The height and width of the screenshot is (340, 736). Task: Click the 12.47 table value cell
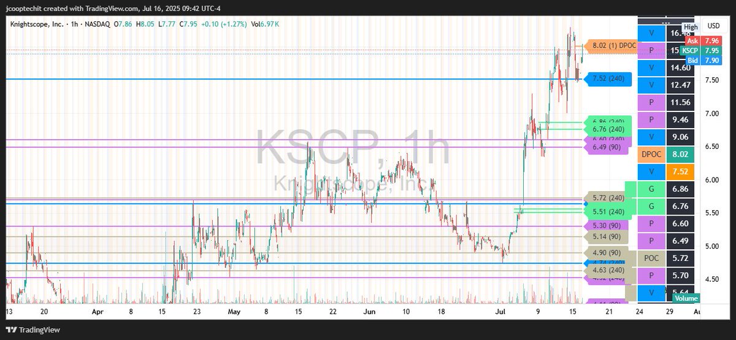click(x=681, y=85)
